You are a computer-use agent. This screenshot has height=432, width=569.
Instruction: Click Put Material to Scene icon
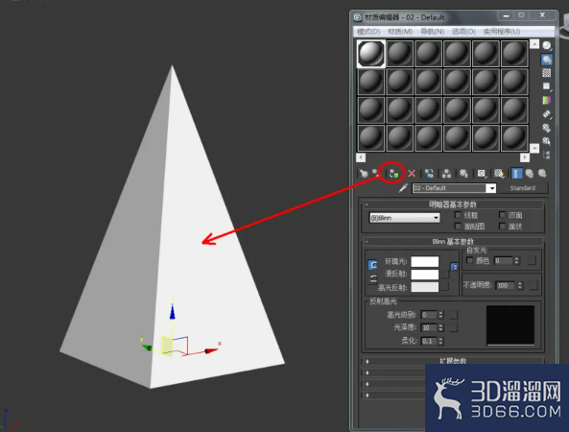[x=376, y=174]
